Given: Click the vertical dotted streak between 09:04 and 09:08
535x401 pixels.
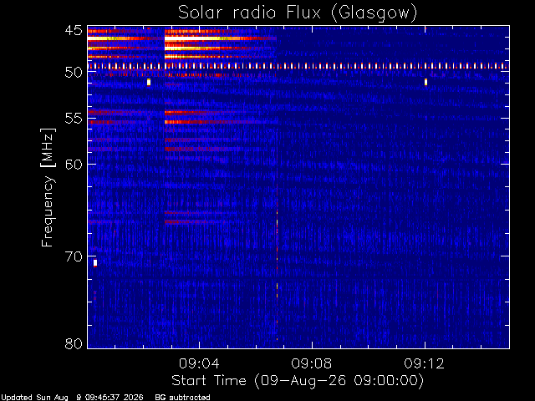Looking at the screenshot, I should 277,262.
